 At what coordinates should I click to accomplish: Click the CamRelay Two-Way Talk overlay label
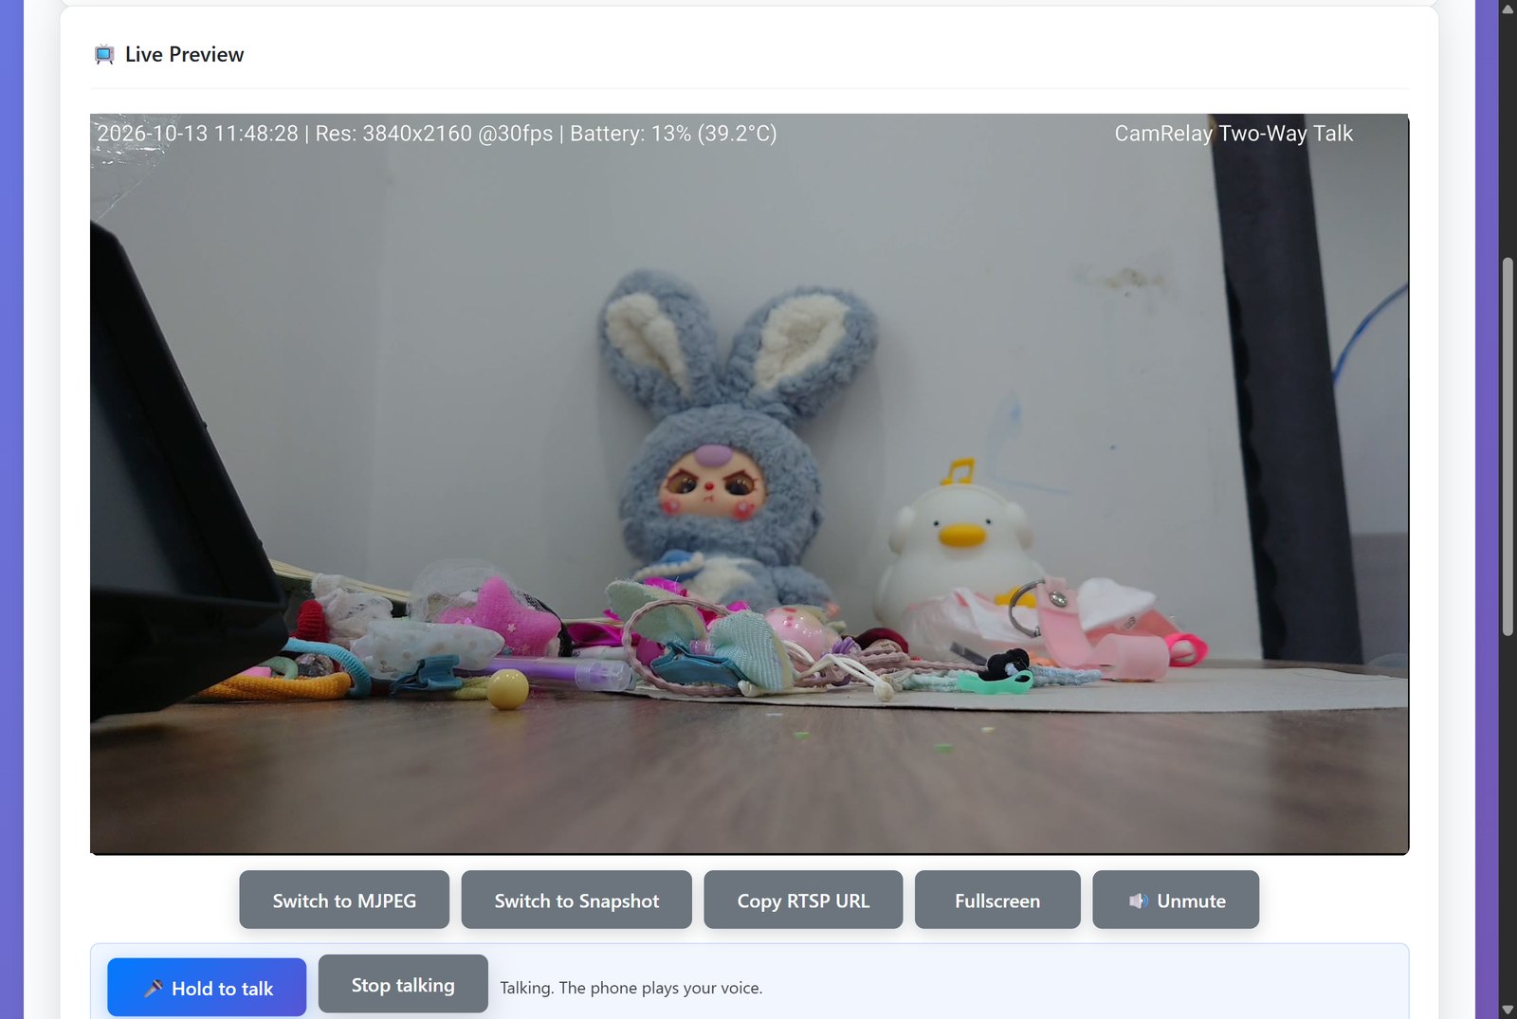(x=1234, y=134)
